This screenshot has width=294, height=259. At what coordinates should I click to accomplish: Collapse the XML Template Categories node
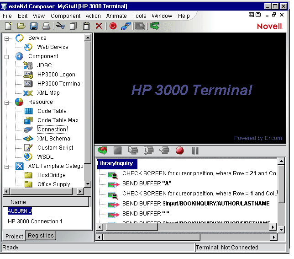click(x=6, y=167)
